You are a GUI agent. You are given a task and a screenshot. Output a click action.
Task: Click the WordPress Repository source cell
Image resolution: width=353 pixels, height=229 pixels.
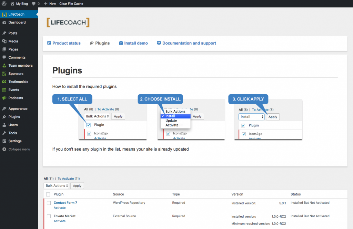129,203
